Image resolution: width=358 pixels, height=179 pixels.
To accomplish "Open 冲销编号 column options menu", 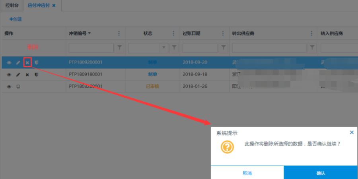I will (x=119, y=33).
